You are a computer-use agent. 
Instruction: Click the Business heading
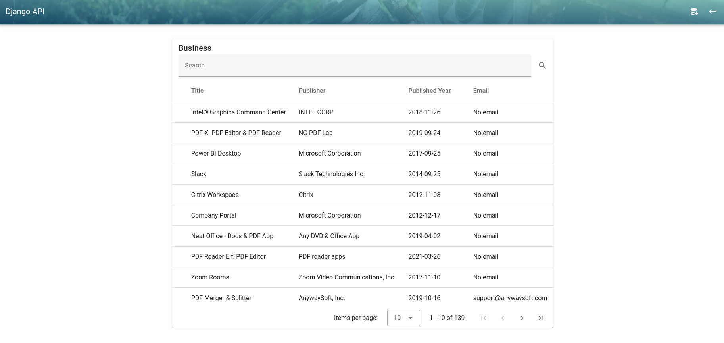coord(195,48)
